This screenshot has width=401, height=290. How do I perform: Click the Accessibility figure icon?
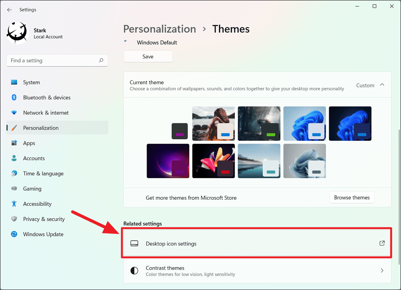14,203
